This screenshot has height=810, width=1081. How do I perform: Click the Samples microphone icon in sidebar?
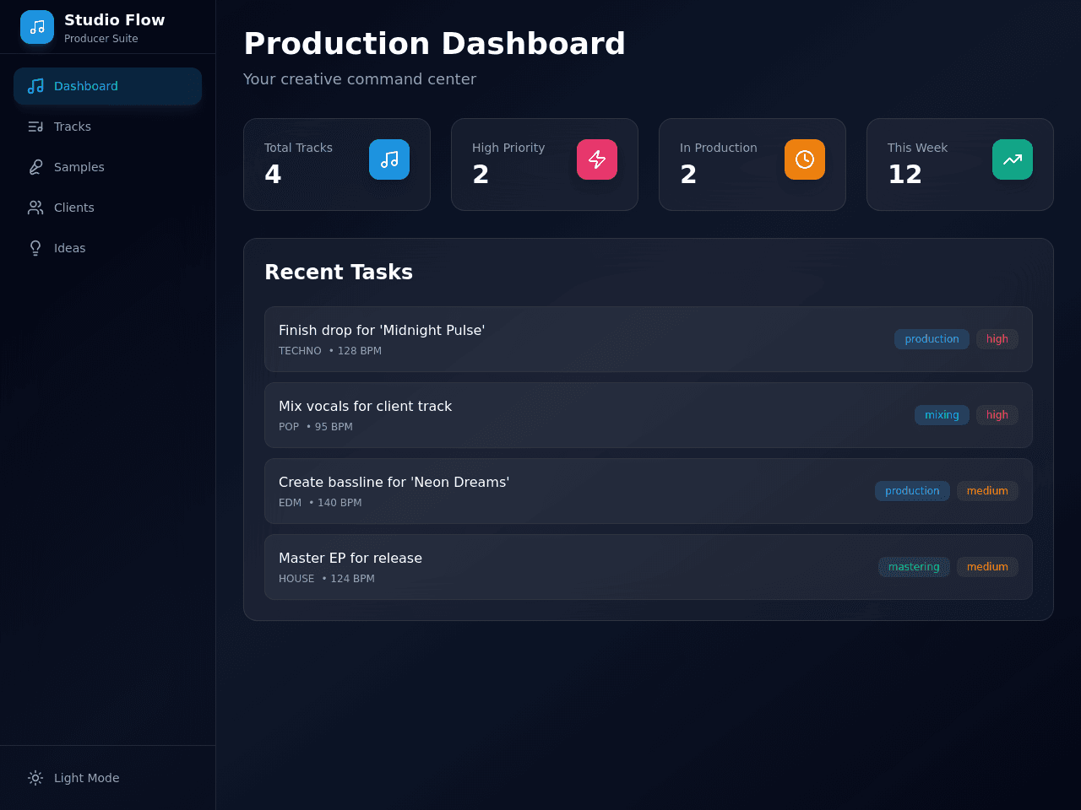coord(35,167)
